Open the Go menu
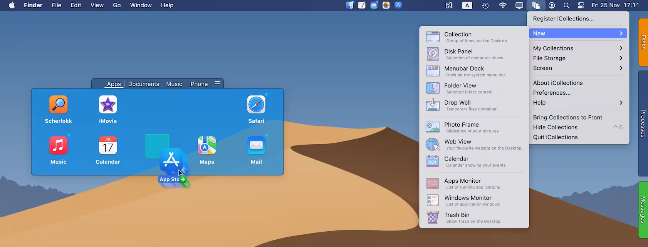 coord(117,5)
